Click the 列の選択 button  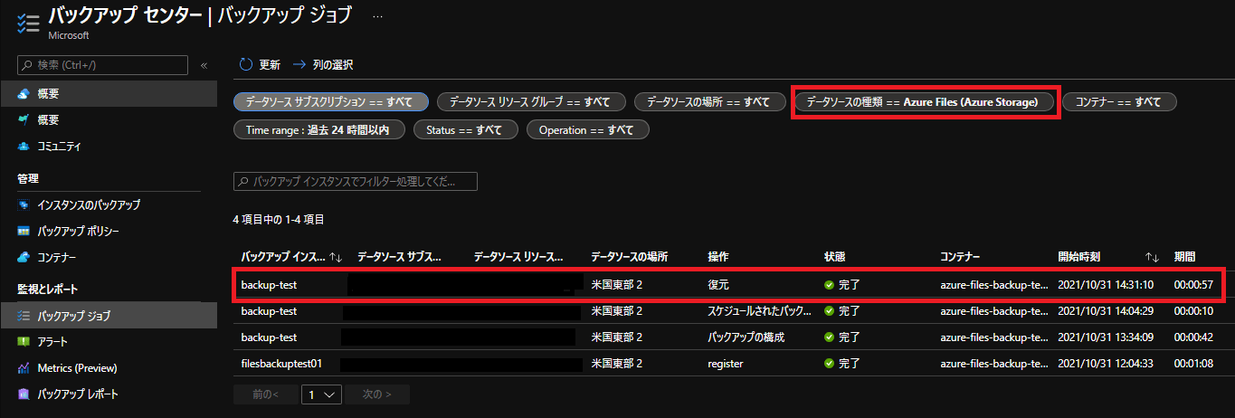(x=323, y=65)
